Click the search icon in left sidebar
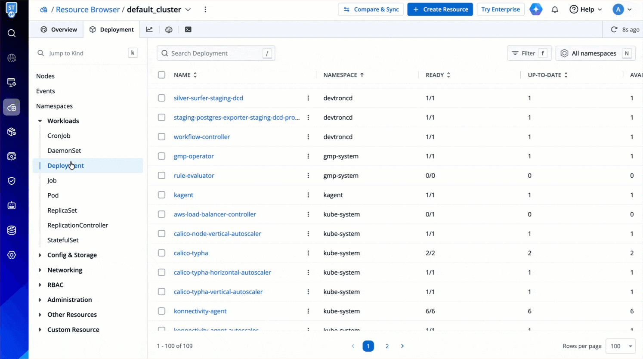The image size is (643, 359). coord(12,33)
